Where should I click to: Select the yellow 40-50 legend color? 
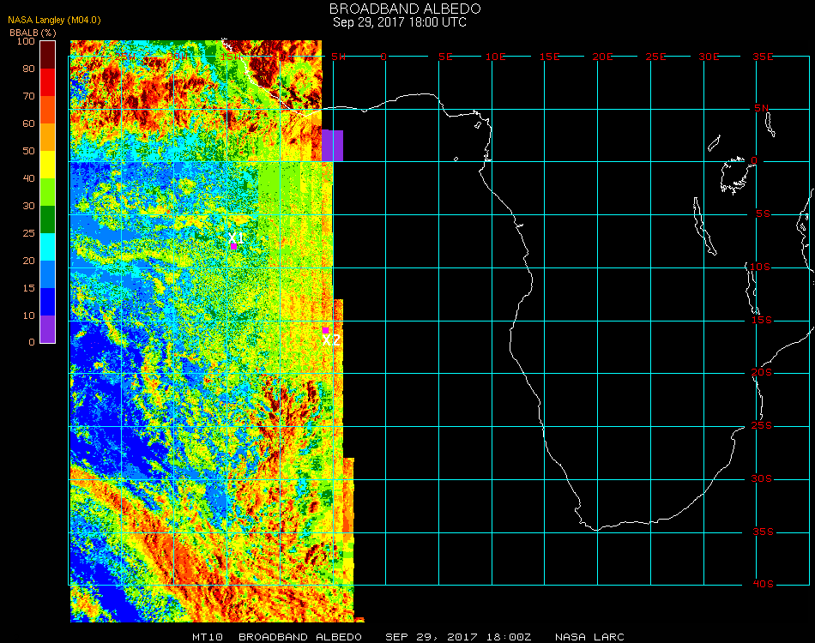coord(48,164)
